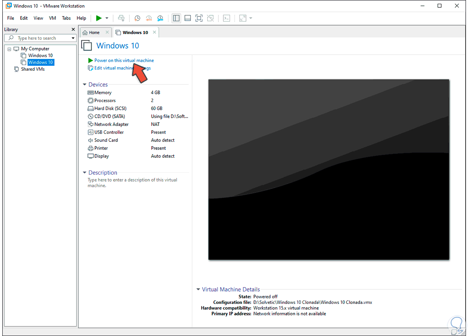Collapse the Devices section
Image resolution: width=469 pixels, height=336 pixels.
(x=85, y=84)
